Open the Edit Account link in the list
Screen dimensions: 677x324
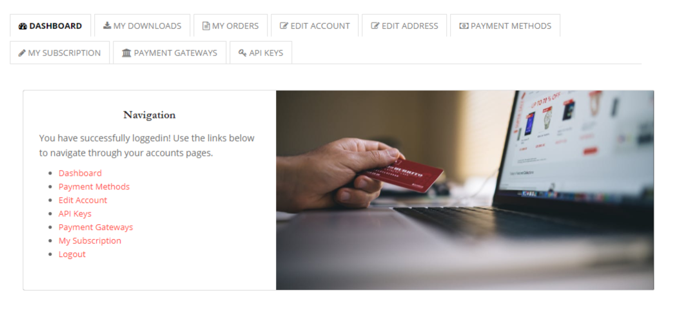point(83,200)
